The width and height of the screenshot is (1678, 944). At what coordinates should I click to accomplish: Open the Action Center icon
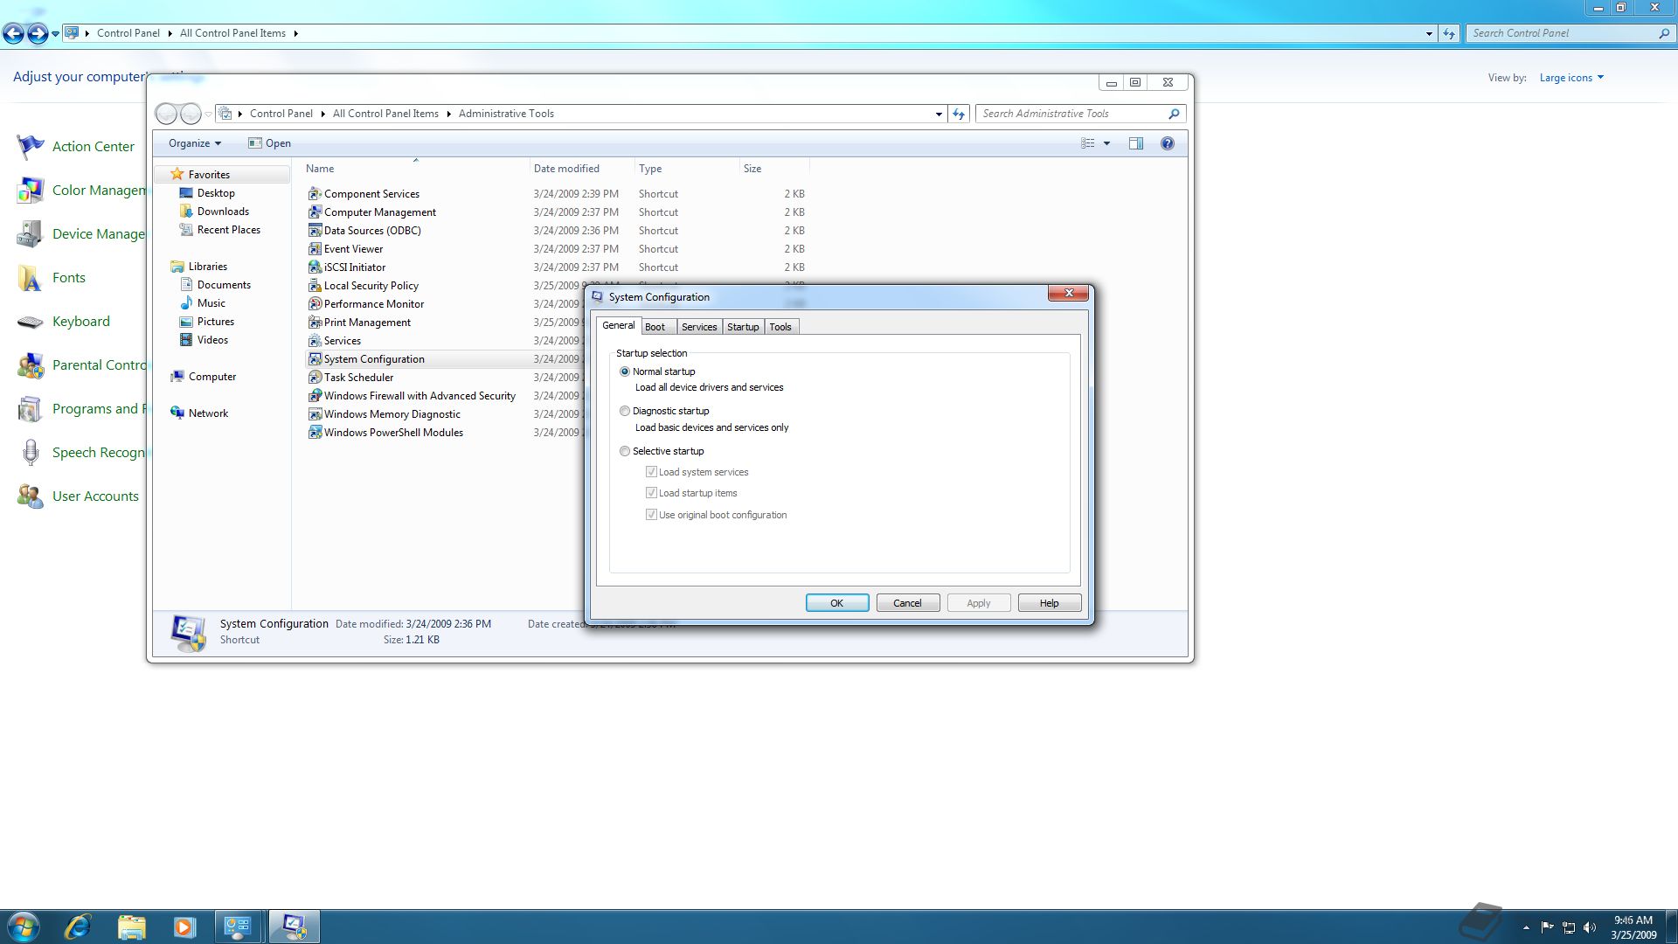click(31, 147)
